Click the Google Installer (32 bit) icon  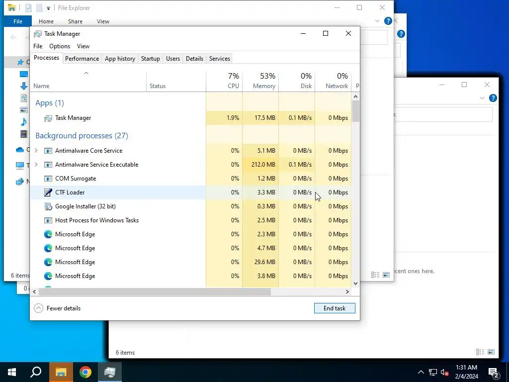pyautogui.click(x=48, y=206)
